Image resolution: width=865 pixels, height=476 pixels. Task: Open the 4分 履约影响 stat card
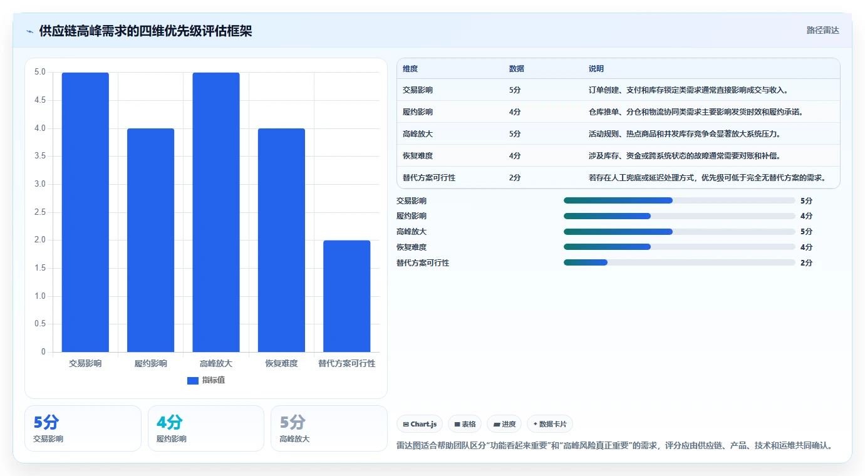click(206, 428)
